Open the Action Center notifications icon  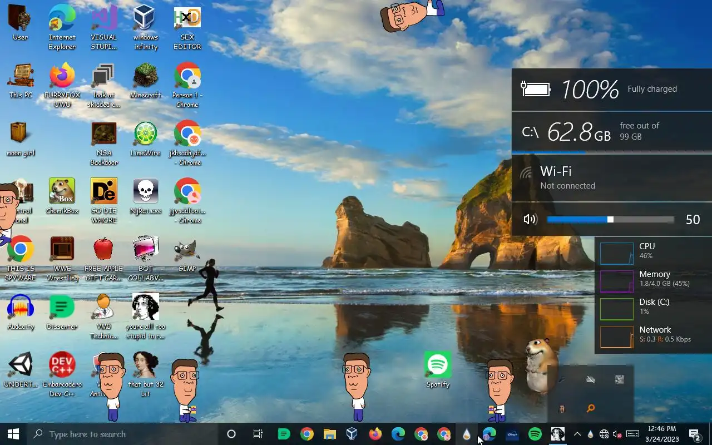tap(695, 434)
